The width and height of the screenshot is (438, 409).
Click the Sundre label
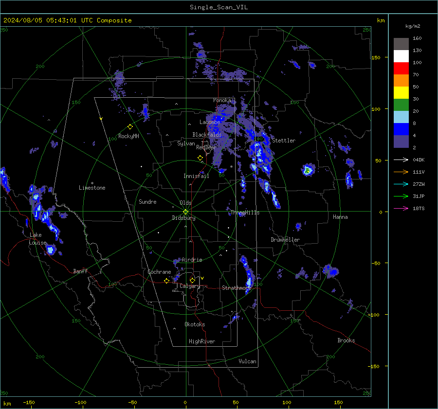[x=147, y=201]
